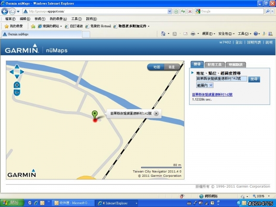This screenshot has height=207, width=276.
Task: Click the RSS feeds icon in command bar
Action: [x=174, y=34]
